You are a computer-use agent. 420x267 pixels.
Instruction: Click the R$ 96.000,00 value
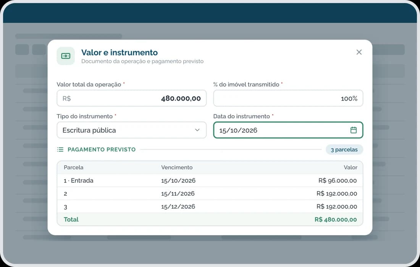[338, 180]
